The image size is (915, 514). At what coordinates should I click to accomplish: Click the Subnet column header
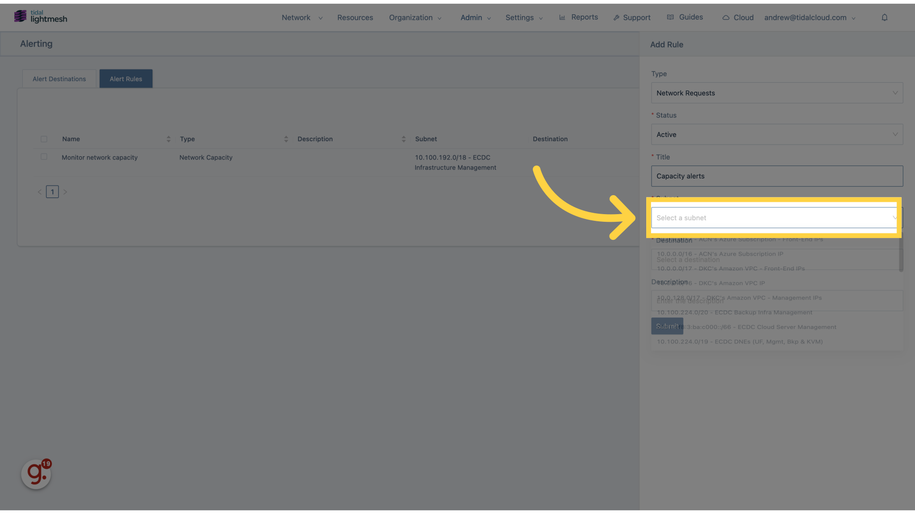[426, 139]
